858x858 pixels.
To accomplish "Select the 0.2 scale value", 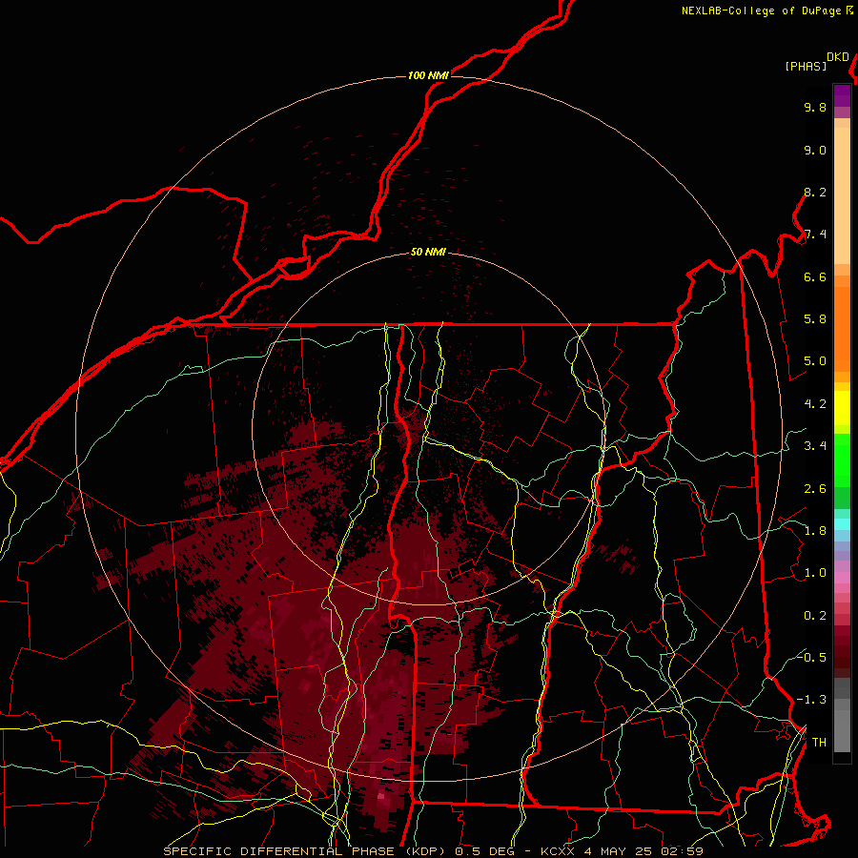I will click(815, 616).
